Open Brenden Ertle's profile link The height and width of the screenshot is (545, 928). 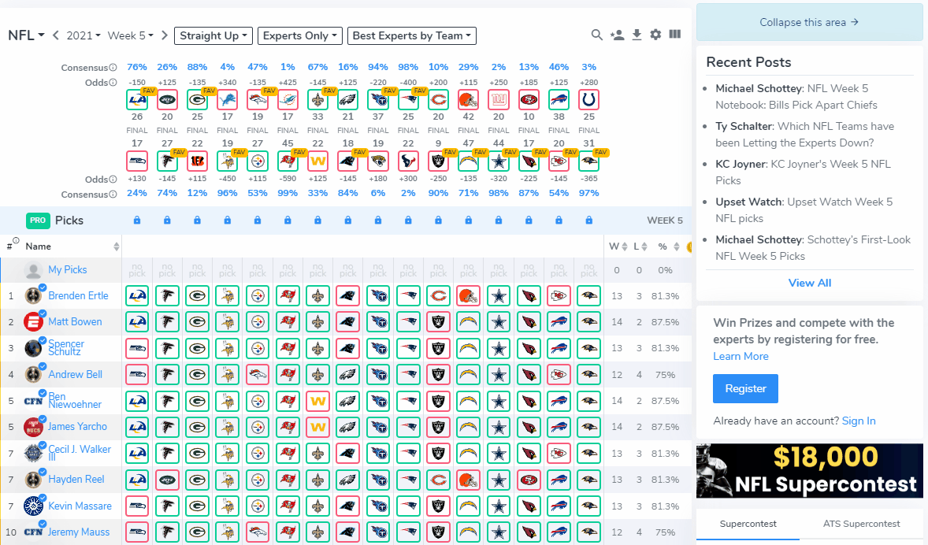tap(78, 296)
